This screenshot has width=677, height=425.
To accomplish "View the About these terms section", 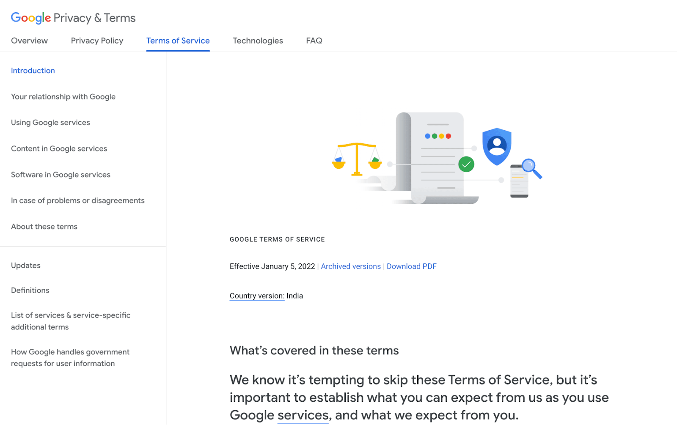I will coord(44,227).
